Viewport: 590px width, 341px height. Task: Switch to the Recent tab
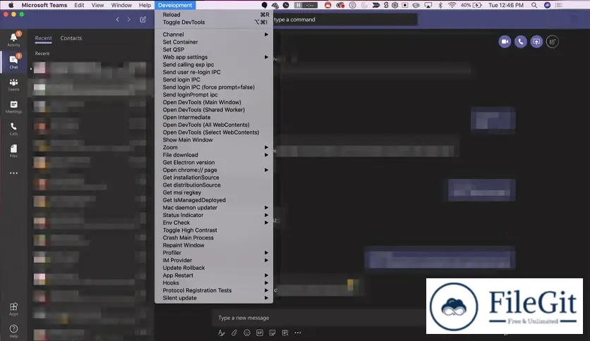tap(43, 38)
